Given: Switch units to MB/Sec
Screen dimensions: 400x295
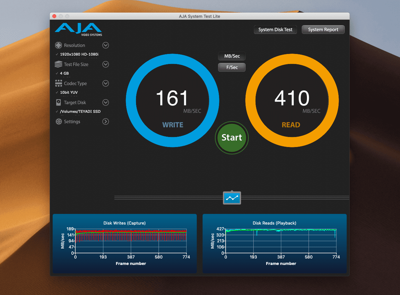Looking at the screenshot, I should pyautogui.click(x=232, y=56).
